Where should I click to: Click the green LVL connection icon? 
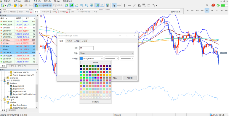tap(218, 6)
